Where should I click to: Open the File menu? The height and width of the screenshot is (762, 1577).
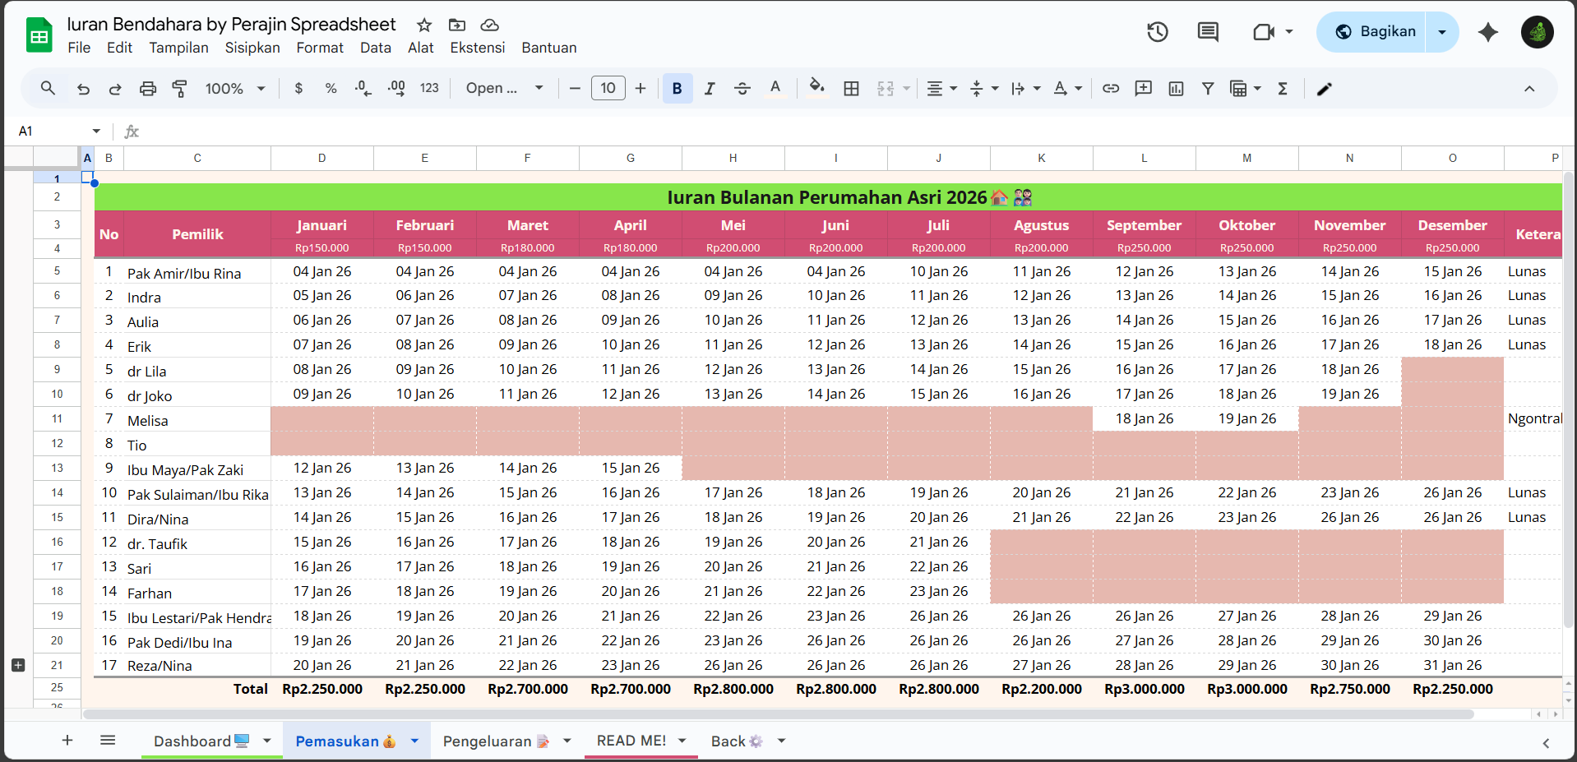point(79,48)
